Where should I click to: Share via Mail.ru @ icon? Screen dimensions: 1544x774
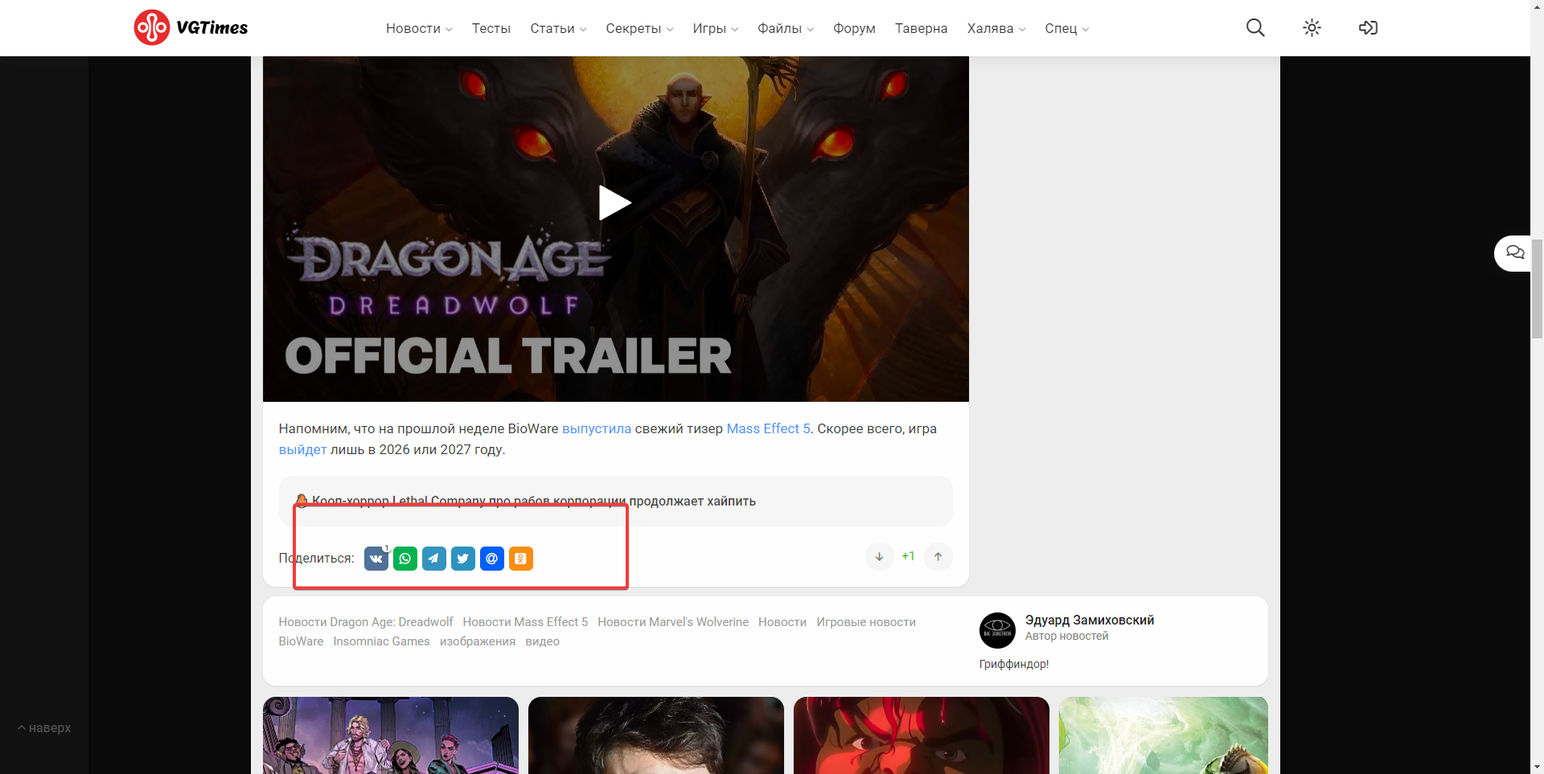[492, 559]
